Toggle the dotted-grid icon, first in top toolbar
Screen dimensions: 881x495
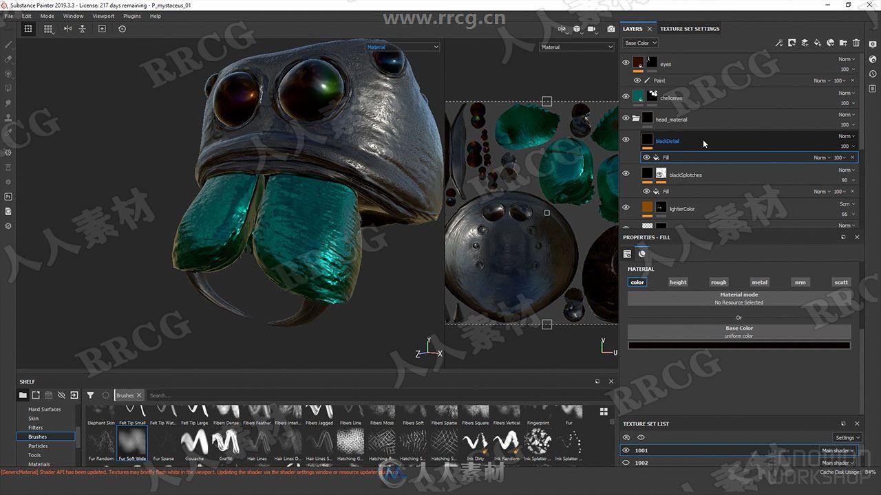(28, 29)
